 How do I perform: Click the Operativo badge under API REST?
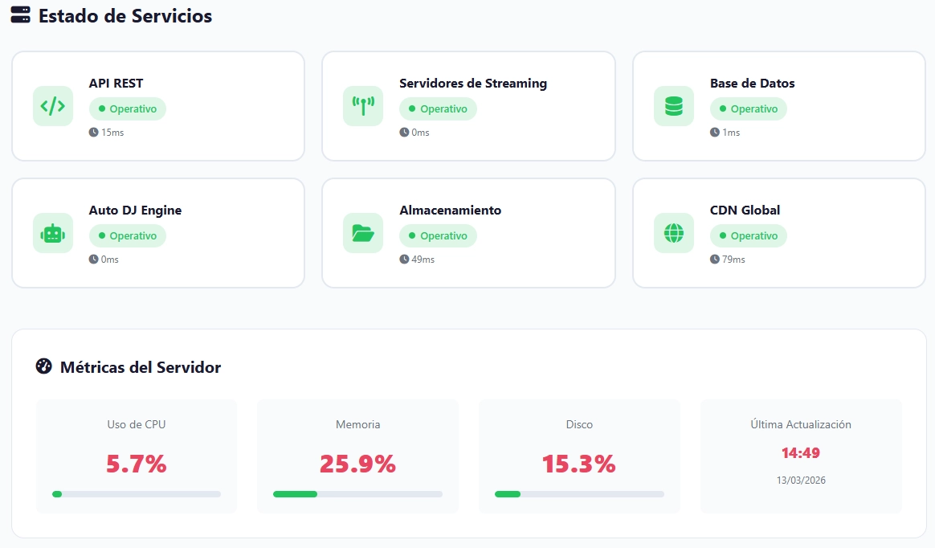pyautogui.click(x=128, y=109)
